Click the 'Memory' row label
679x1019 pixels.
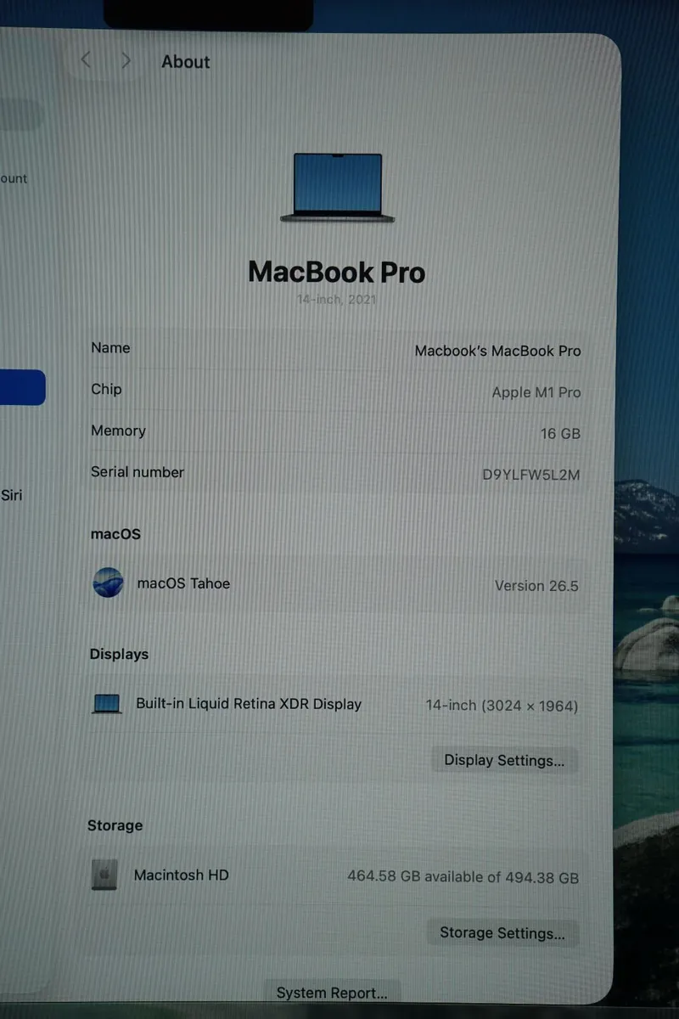click(x=118, y=431)
